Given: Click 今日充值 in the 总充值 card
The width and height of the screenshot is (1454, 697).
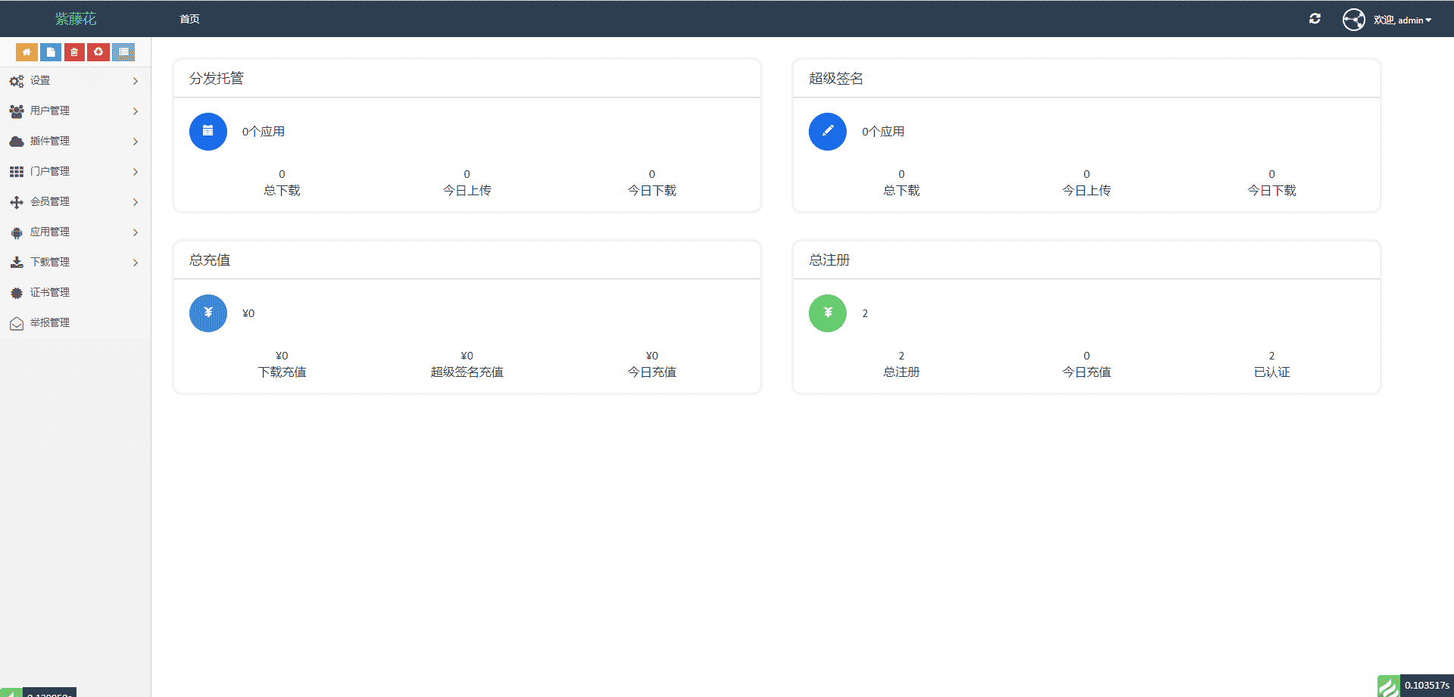Looking at the screenshot, I should (x=652, y=372).
